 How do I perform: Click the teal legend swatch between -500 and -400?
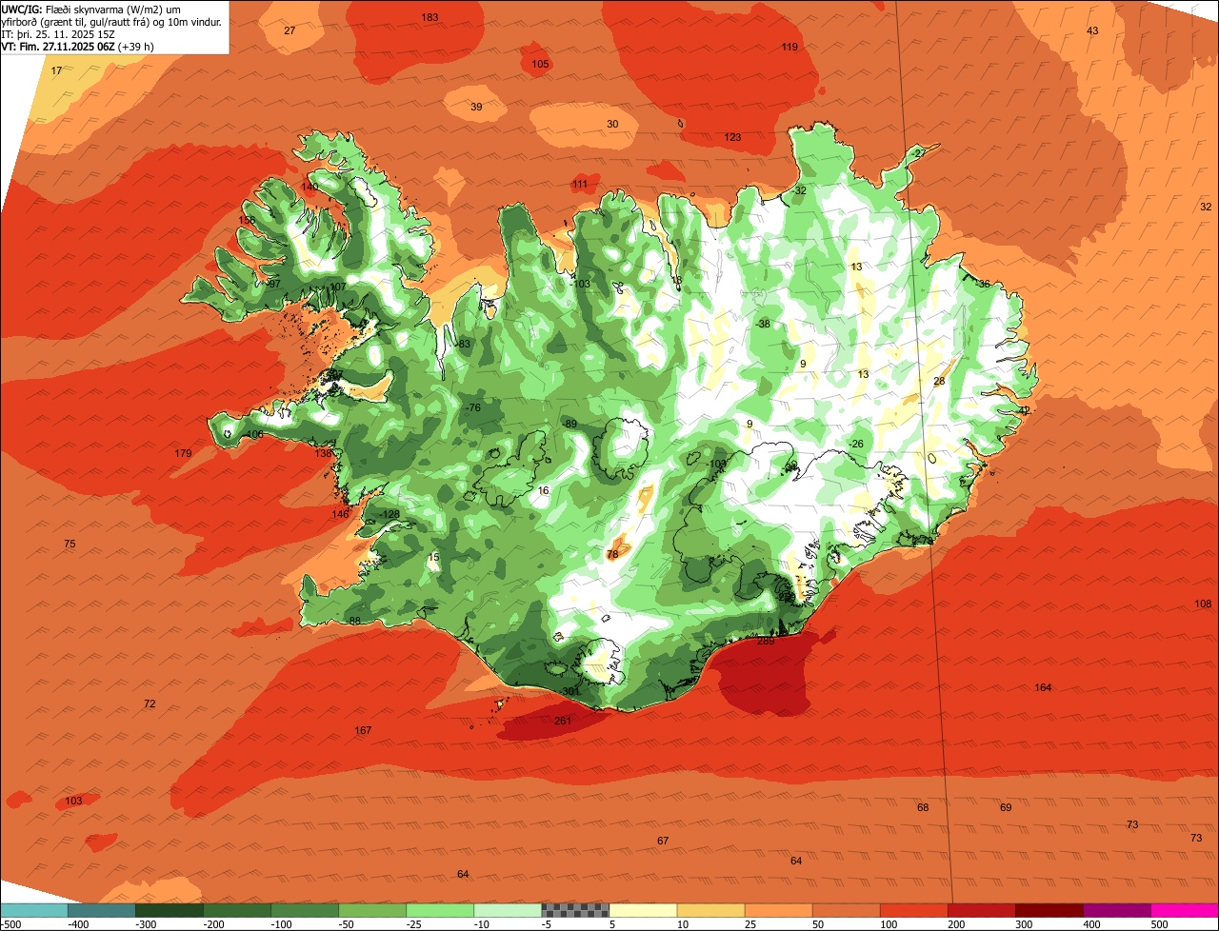click(x=33, y=910)
